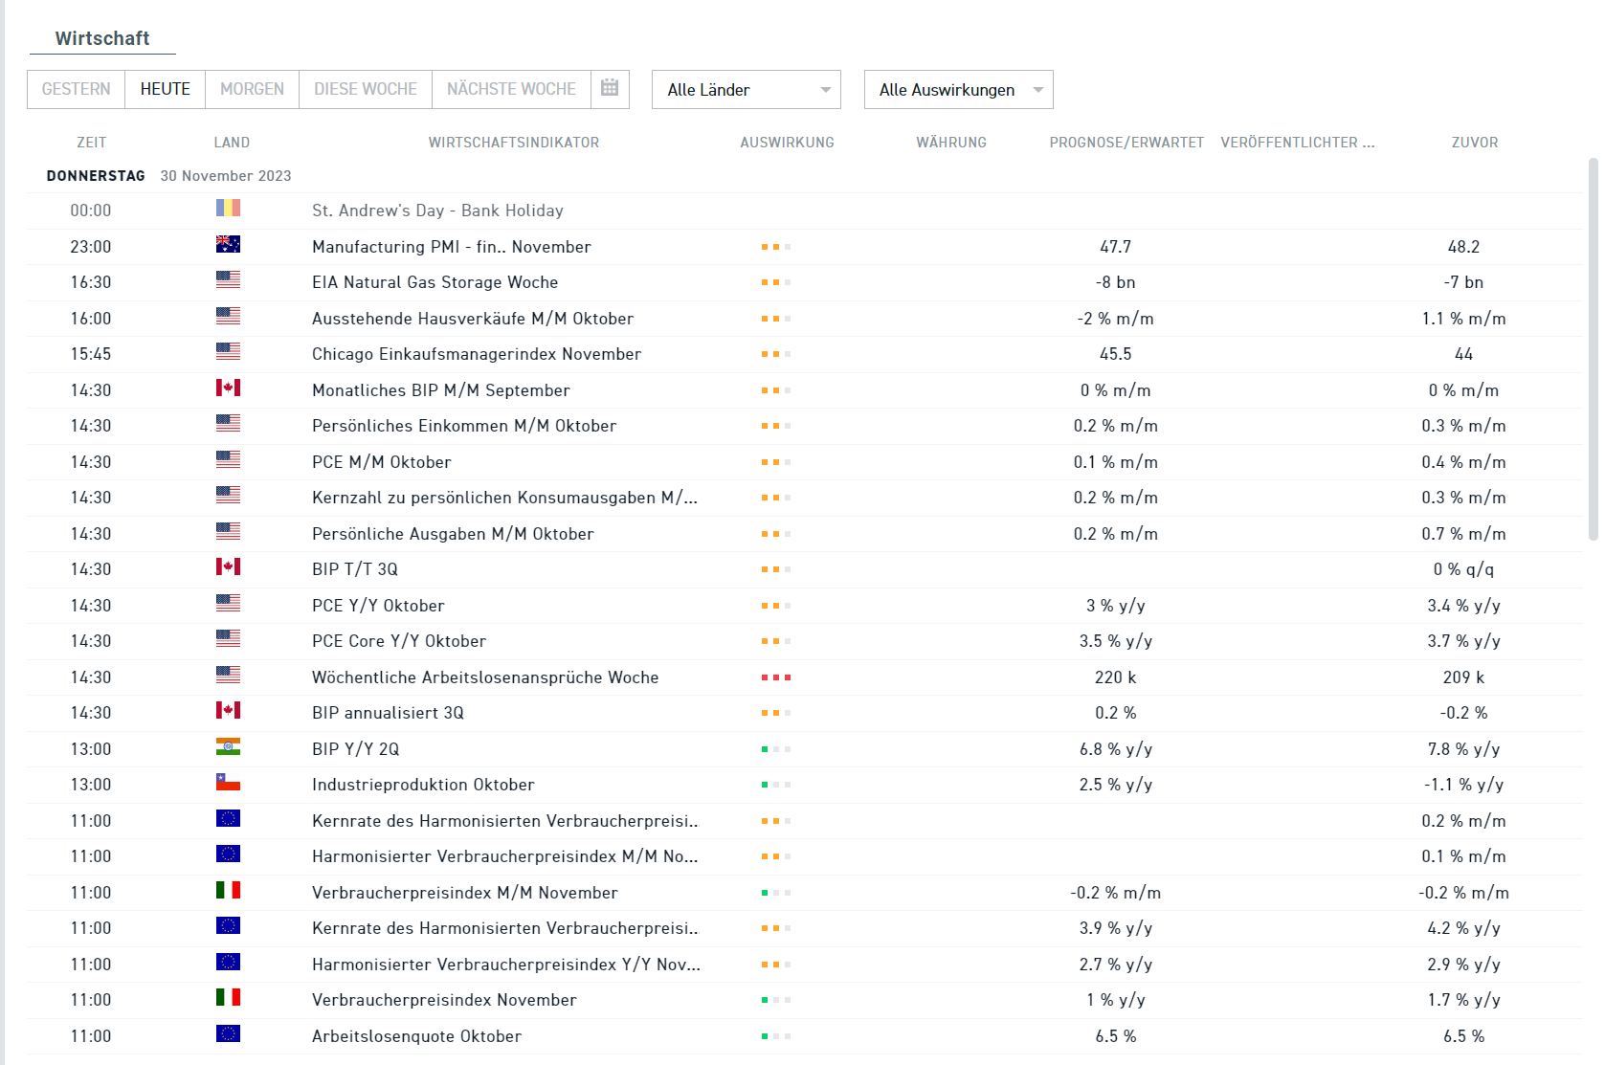Click the AUSWIRKUNG column header
1605x1065 pixels.
(788, 143)
